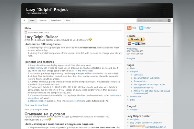This screenshot has height=129, width=194.
Task: Open 'Lazy Delphi Builder on Ohloh.net' link
Action: click(x=146, y=123)
